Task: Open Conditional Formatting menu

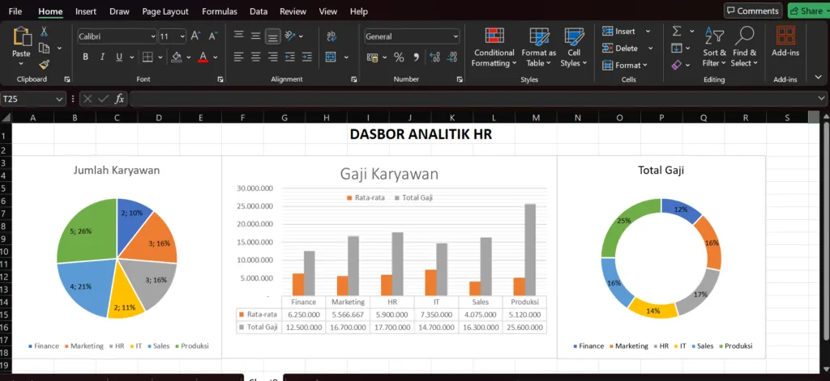Action: (494, 48)
